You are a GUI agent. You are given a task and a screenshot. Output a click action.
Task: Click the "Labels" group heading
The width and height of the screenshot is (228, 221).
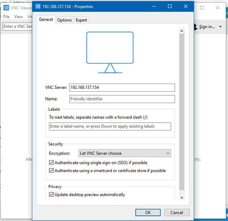(54, 109)
